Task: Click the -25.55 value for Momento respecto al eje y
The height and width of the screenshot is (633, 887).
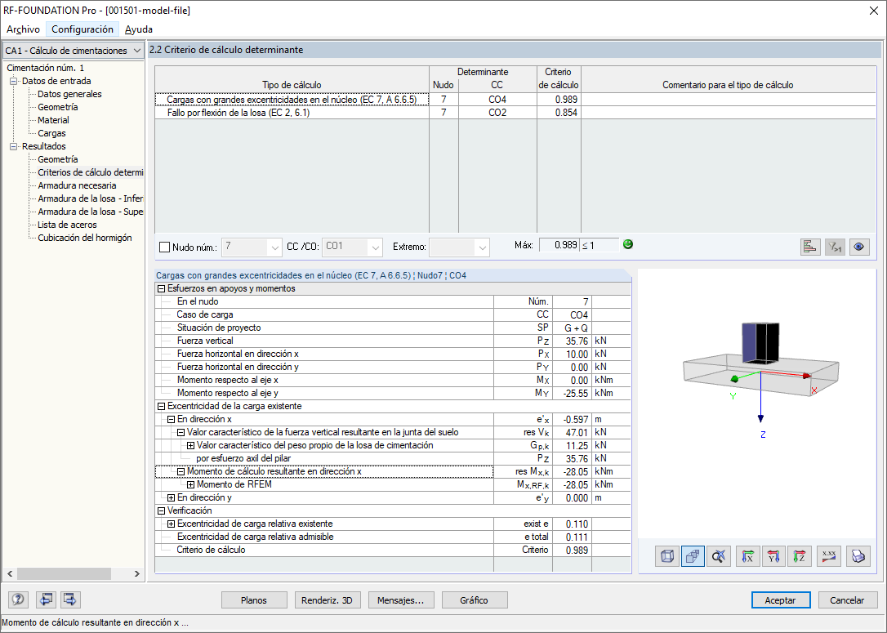Action: 572,393
